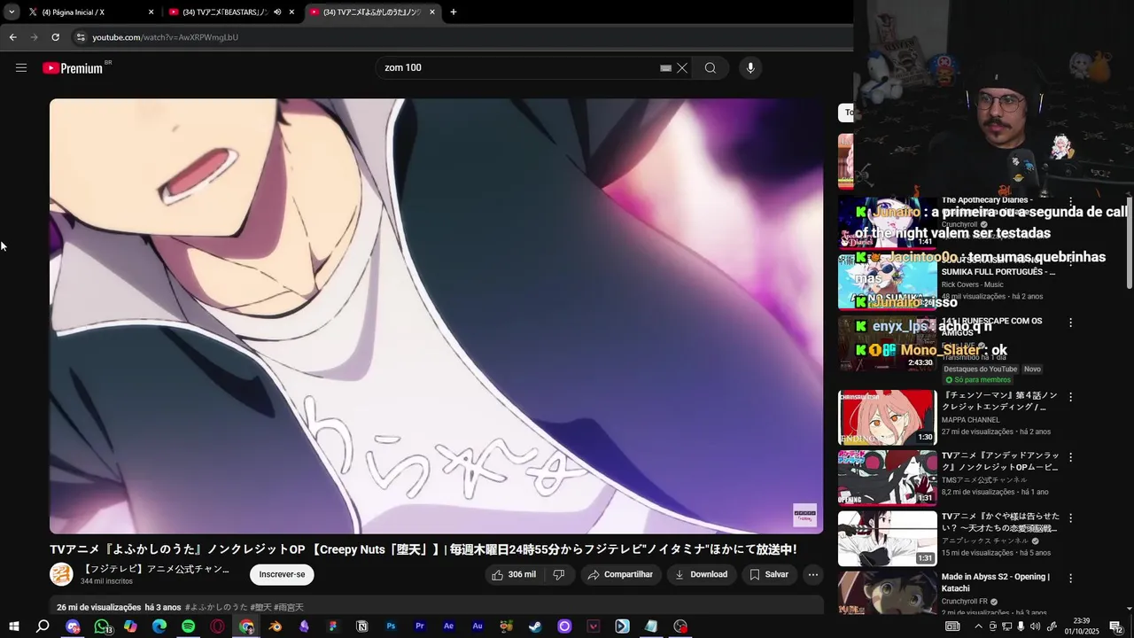This screenshot has width=1134, height=638.
Task: Mute the BEASTARS tab via its speaker icon
Action: coord(277,12)
